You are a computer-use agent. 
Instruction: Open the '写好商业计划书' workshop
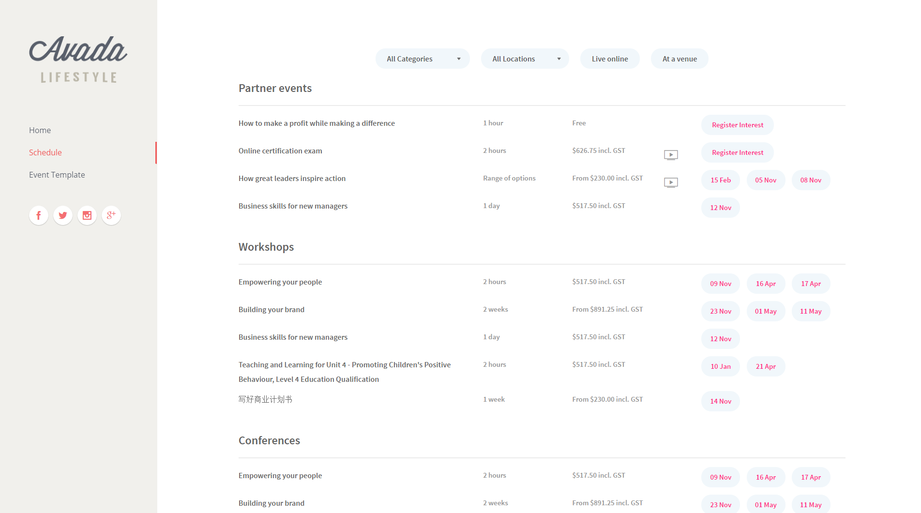[x=265, y=399]
